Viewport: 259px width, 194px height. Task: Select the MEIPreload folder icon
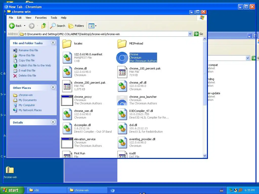(122, 44)
